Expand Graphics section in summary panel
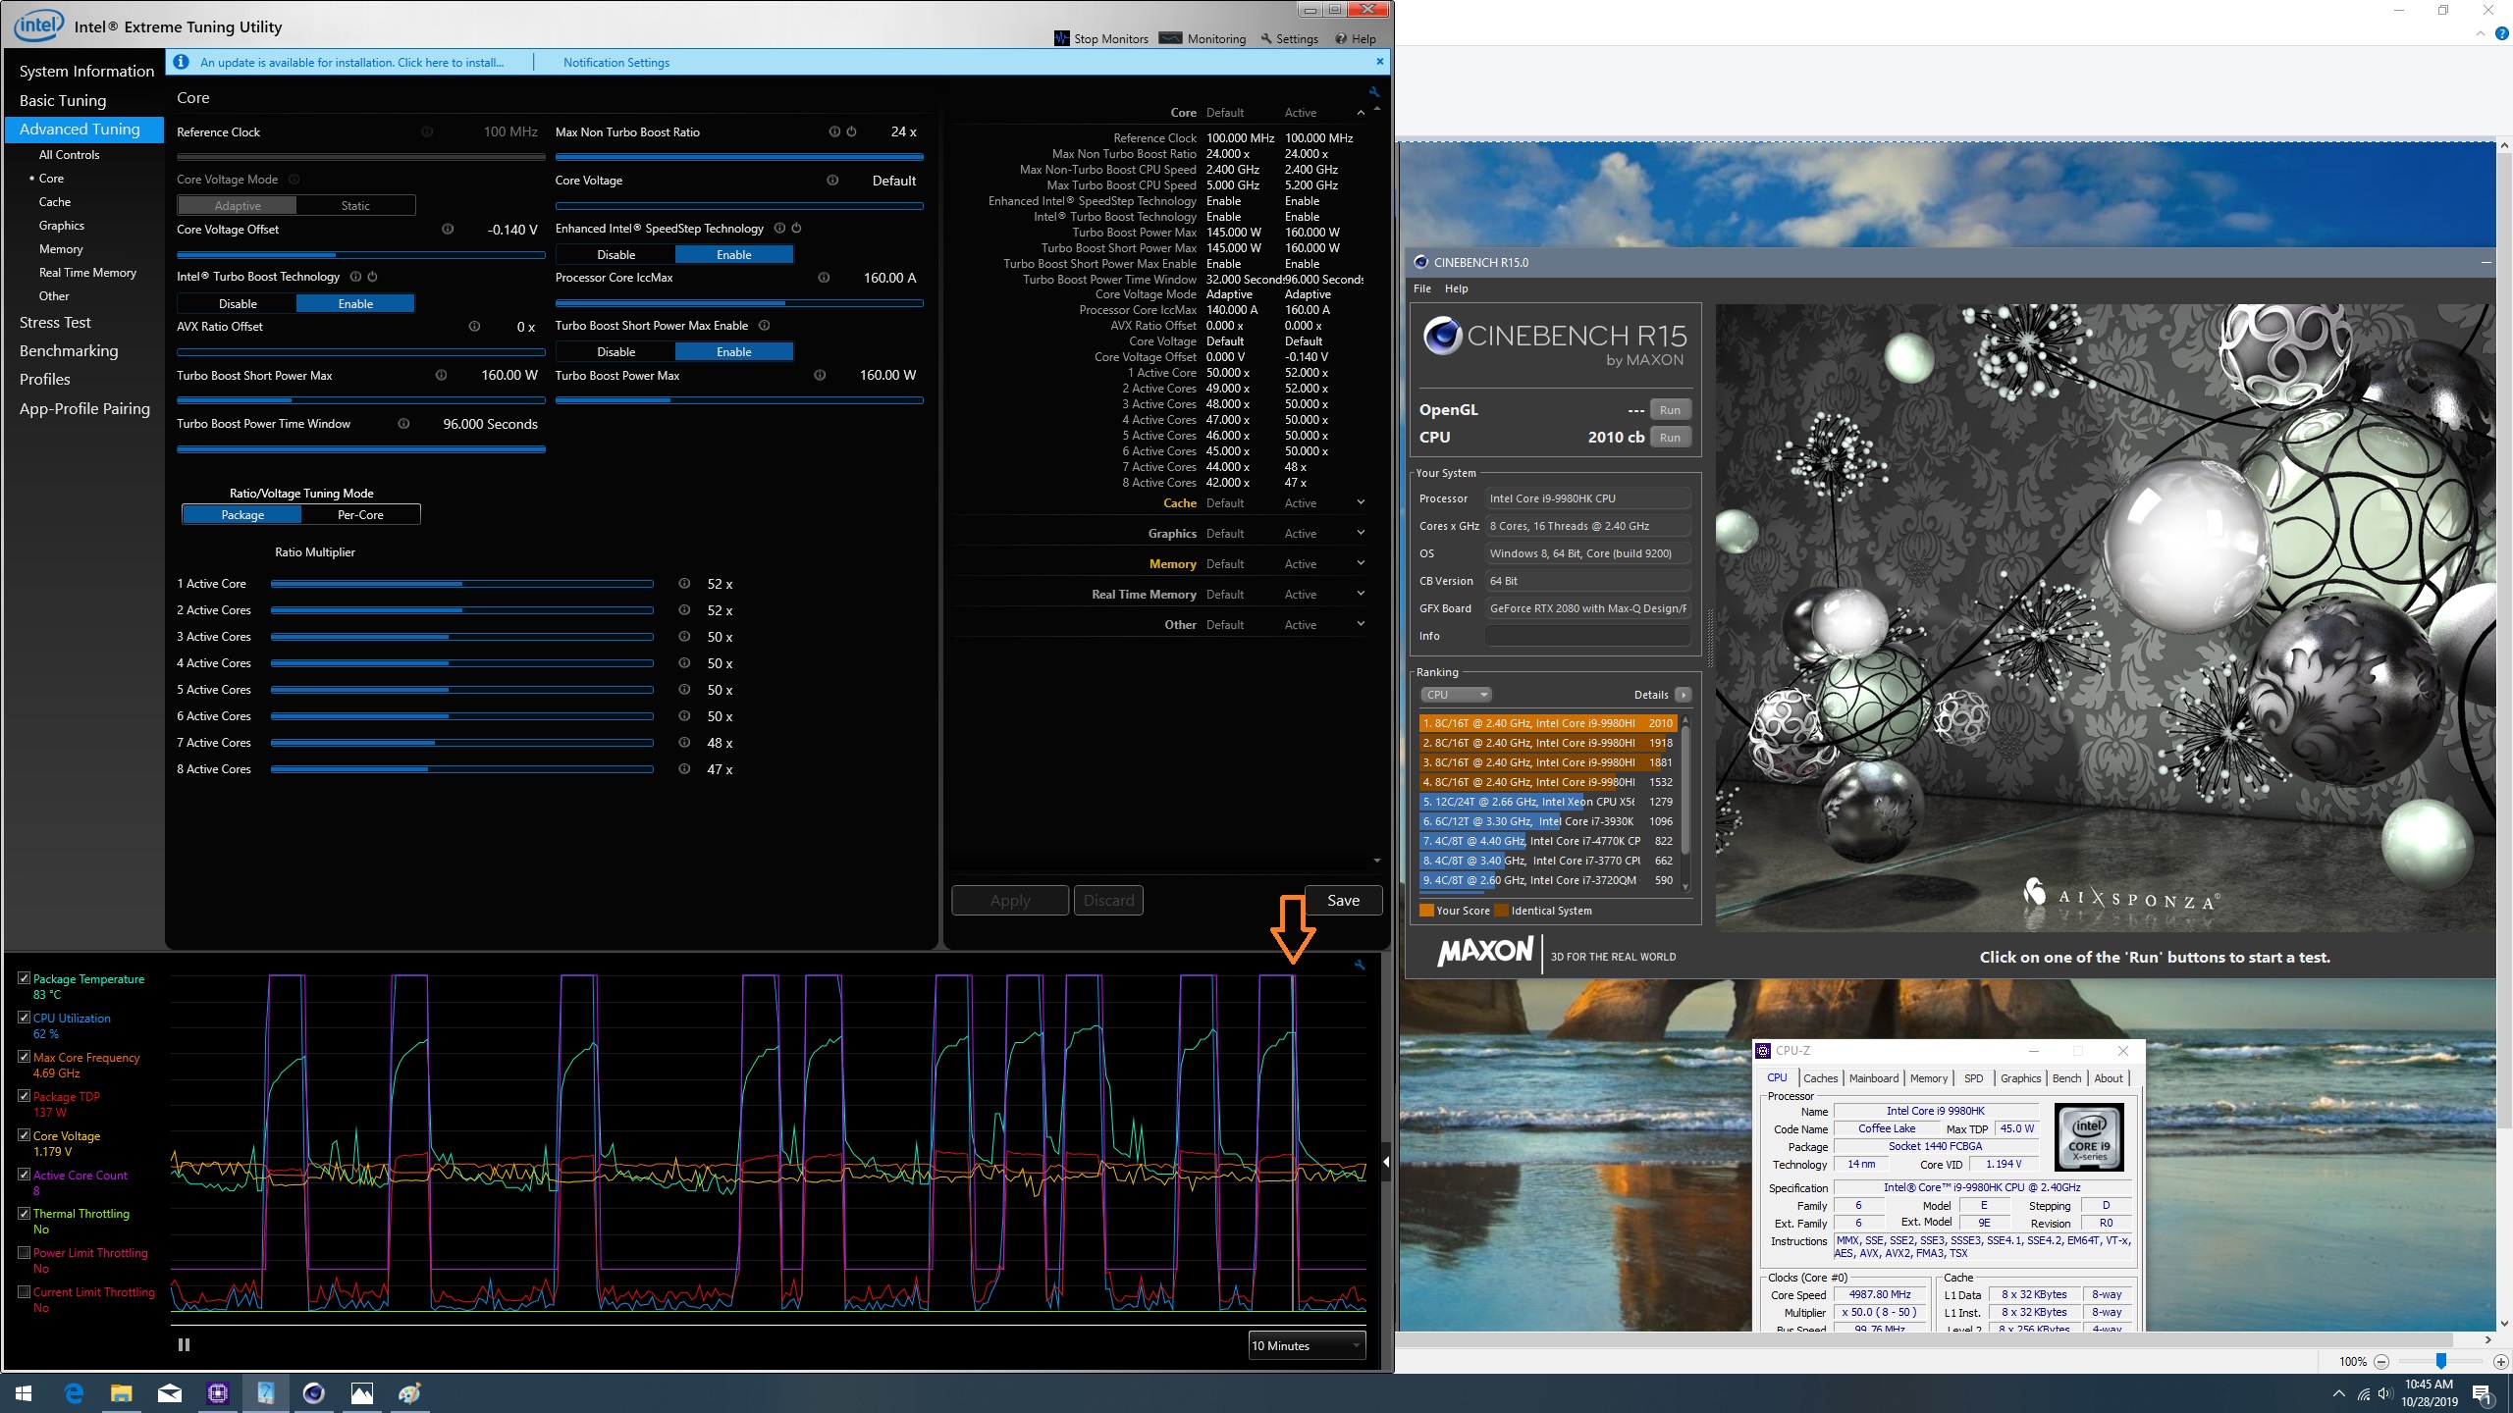This screenshot has width=2513, height=1413. (1361, 534)
